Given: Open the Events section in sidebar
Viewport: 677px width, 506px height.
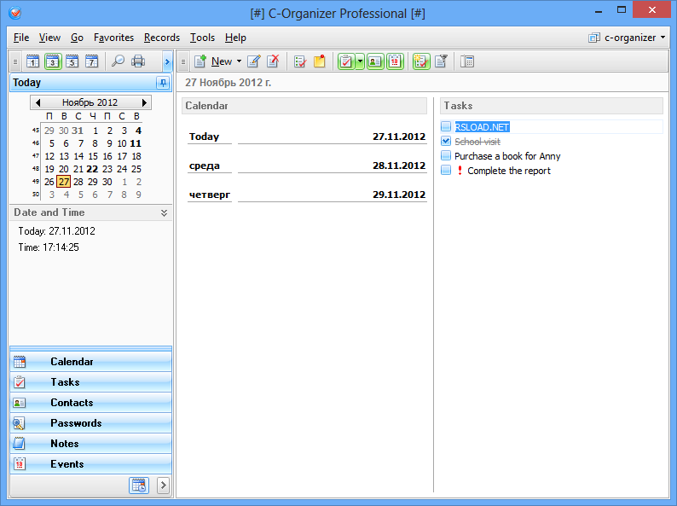Looking at the screenshot, I should [90, 464].
